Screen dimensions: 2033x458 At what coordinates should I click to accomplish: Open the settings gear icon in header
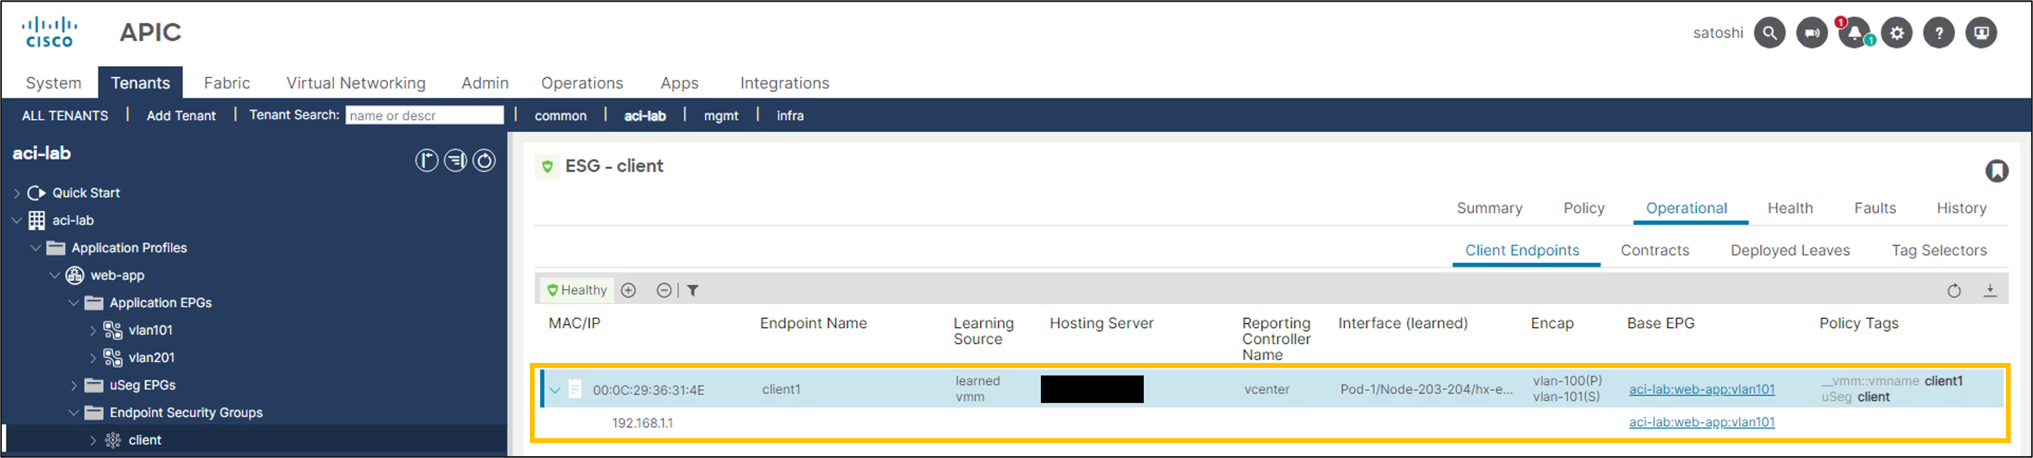tap(1897, 33)
